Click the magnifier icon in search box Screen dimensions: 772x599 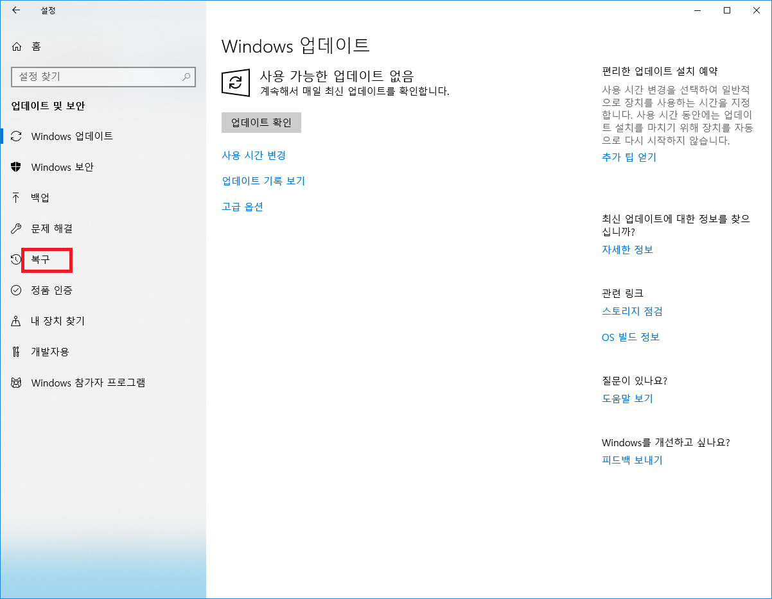pyautogui.click(x=186, y=76)
